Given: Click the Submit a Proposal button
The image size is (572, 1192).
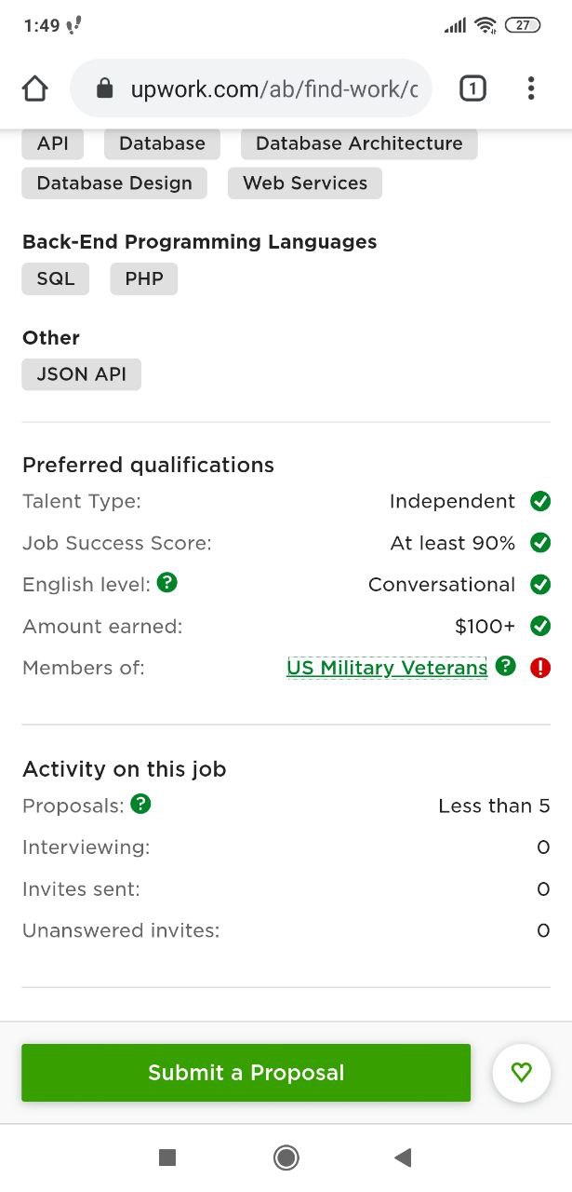Looking at the screenshot, I should 246,1073.
